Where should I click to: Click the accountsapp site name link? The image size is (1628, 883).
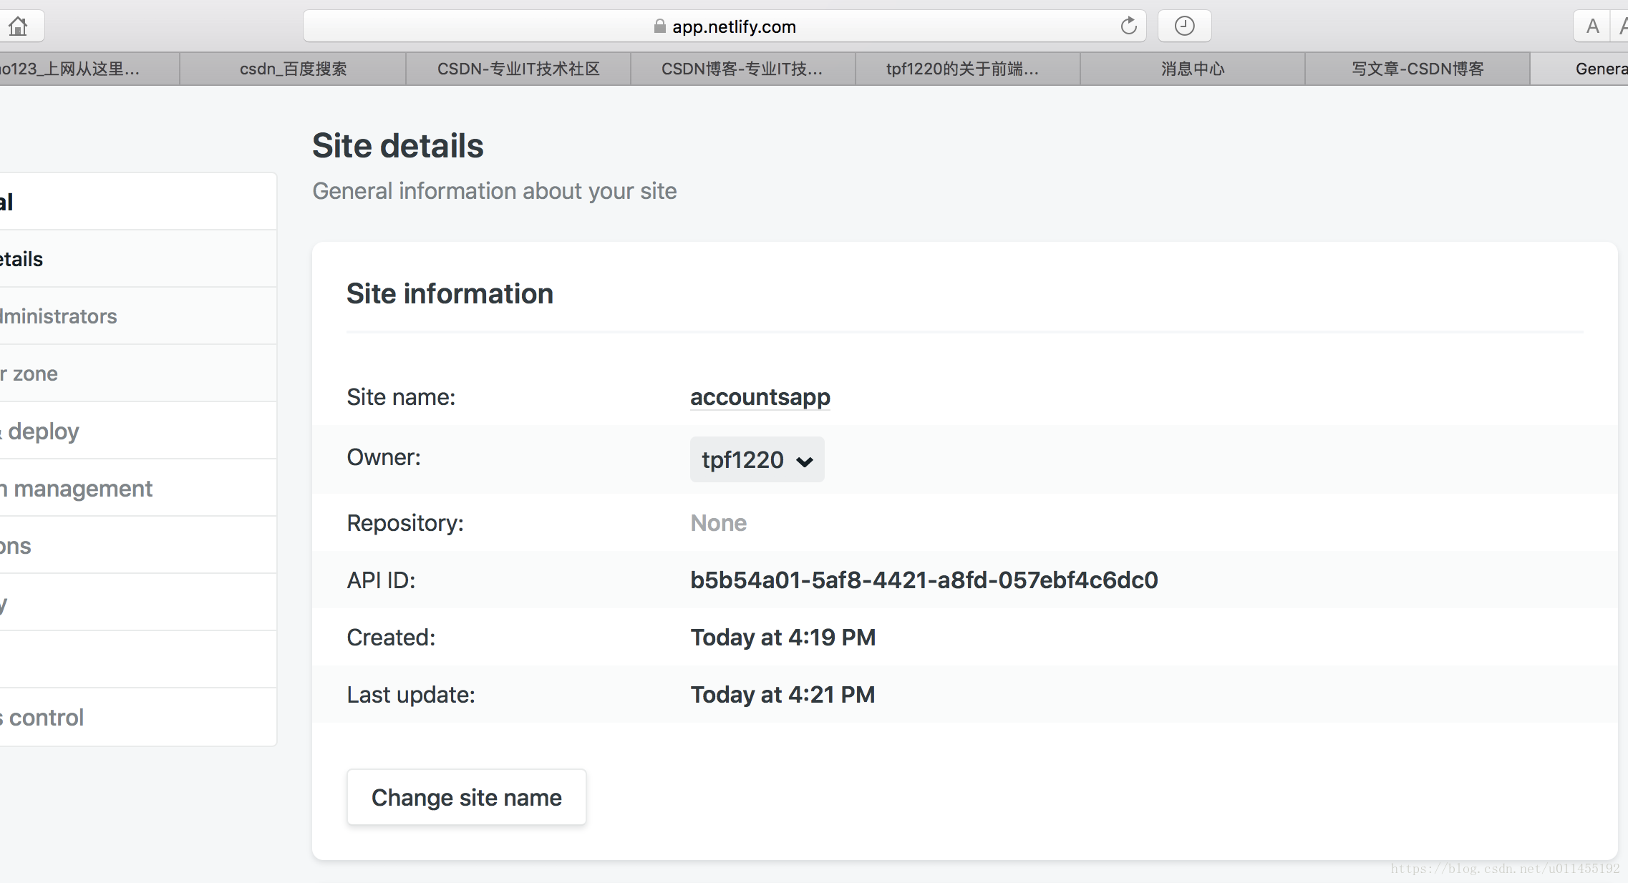(760, 397)
